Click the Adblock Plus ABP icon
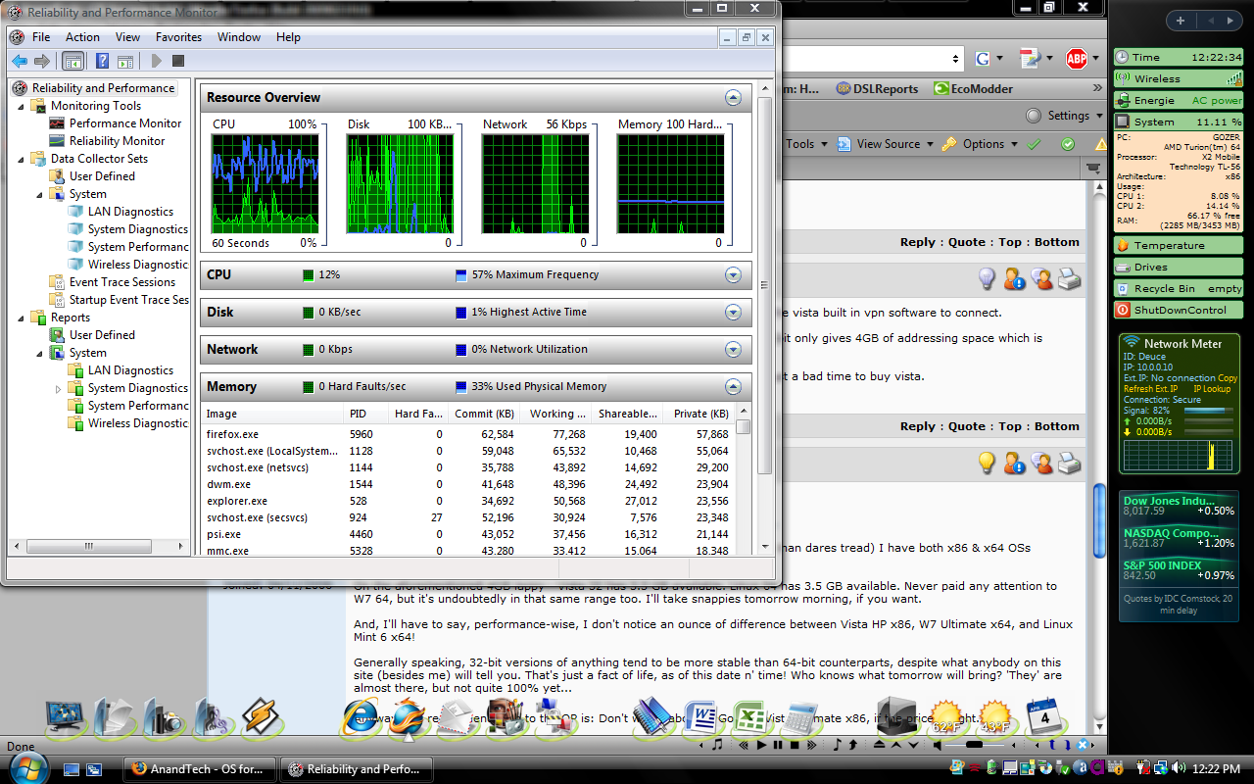Image resolution: width=1254 pixels, height=784 pixels. click(1077, 59)
